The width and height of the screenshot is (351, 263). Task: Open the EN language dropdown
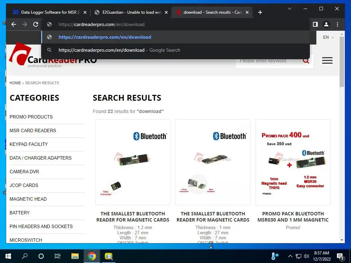click(328, 37)
